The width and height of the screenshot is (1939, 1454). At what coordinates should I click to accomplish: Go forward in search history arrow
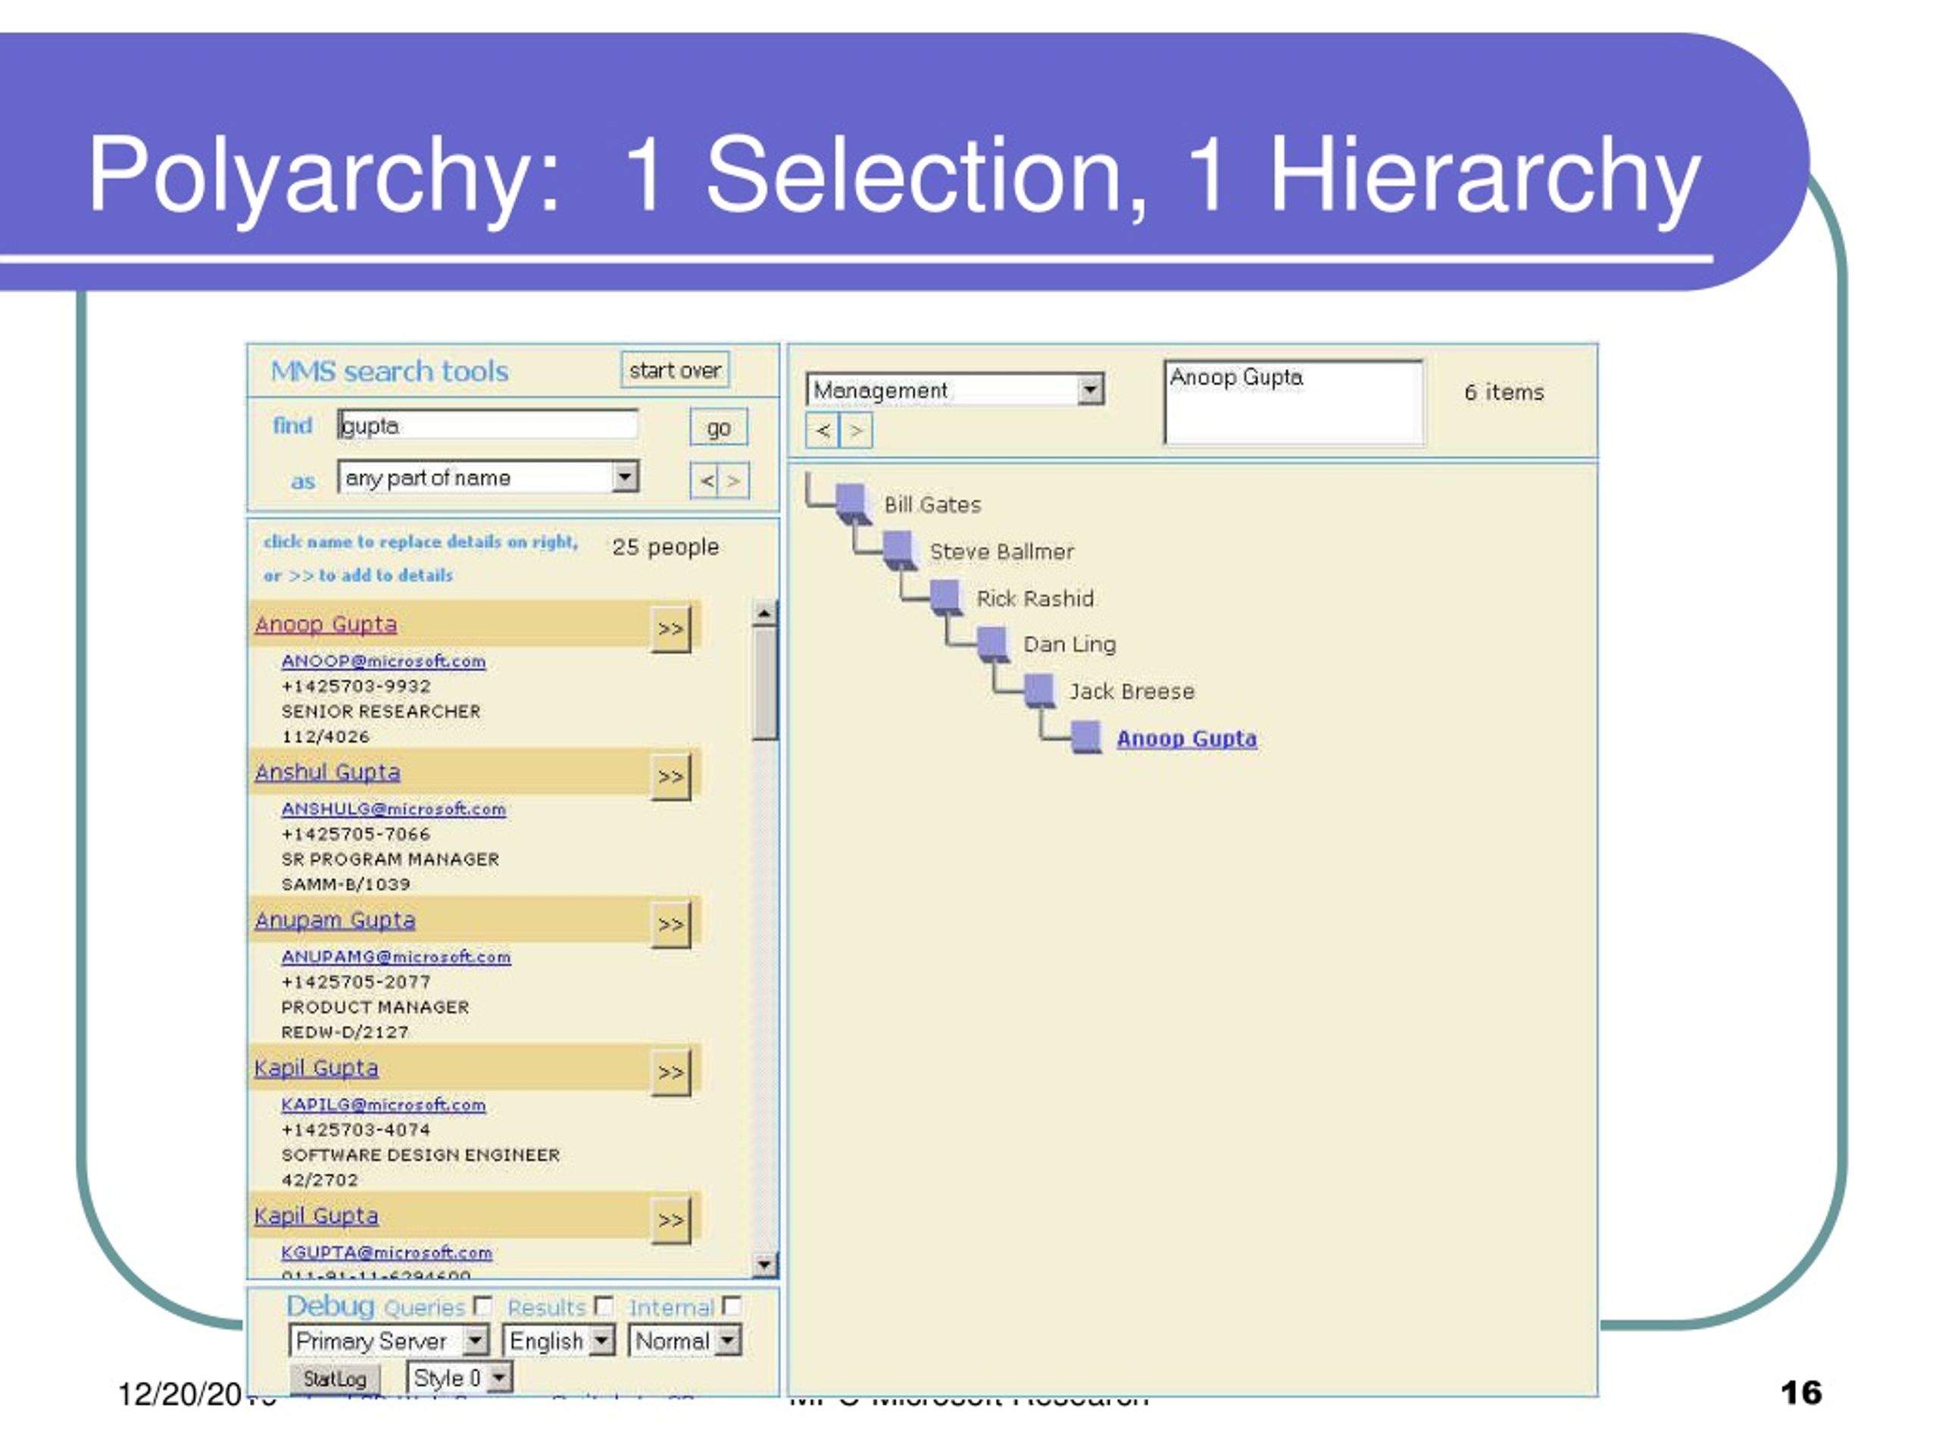[735, 480]
